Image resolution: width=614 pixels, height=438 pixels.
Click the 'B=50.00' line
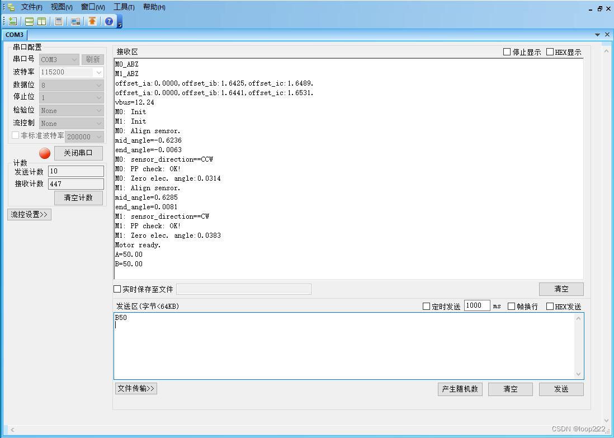click(129, 263)
